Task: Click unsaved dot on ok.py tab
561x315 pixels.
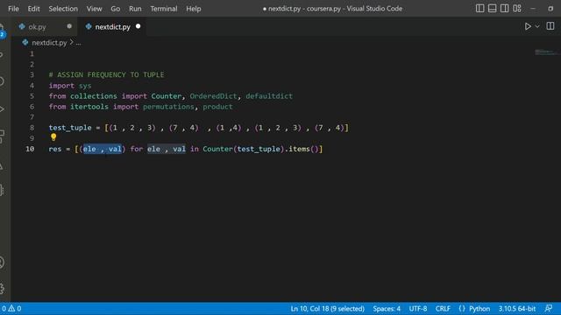Action: click(x=69, y=26)
